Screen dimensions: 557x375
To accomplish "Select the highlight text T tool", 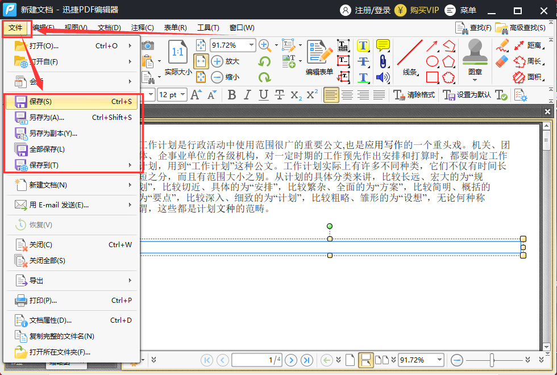I will tap(363, 45).
